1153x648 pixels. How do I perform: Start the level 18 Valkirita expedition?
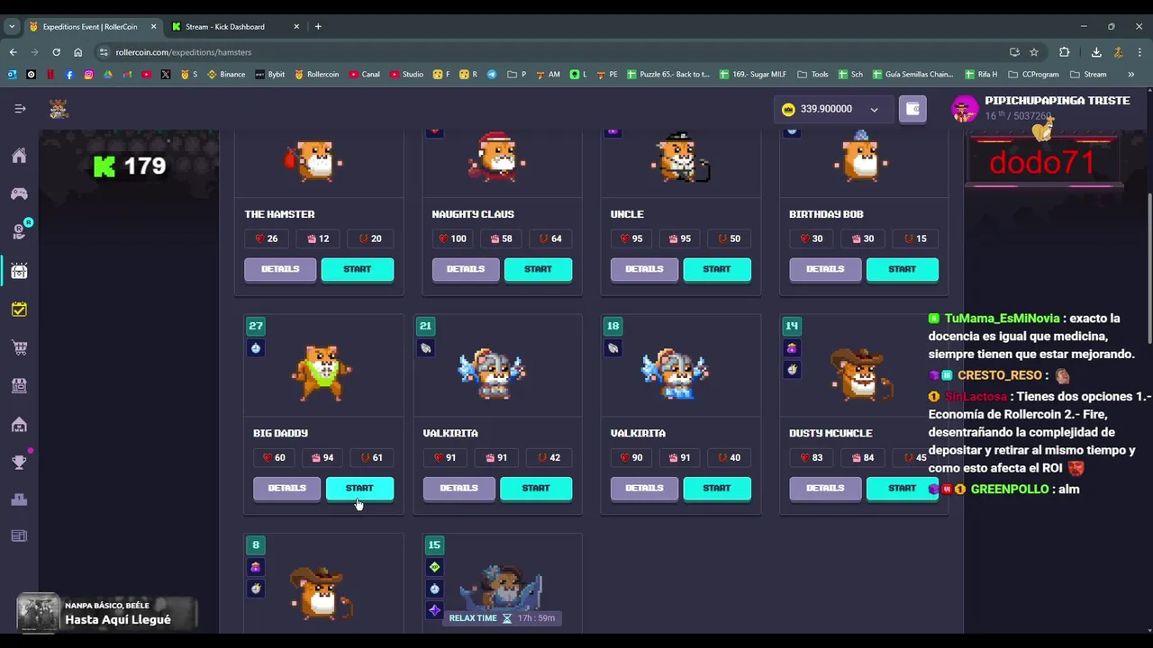[x=717, y=488]
